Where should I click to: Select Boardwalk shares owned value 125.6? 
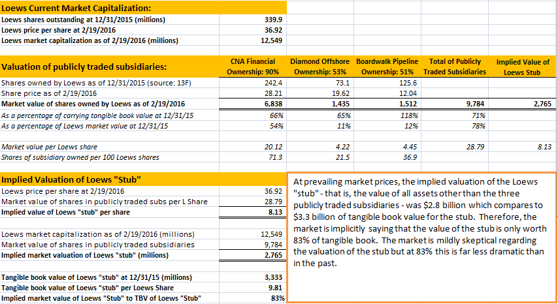click(x=408, y=83)
